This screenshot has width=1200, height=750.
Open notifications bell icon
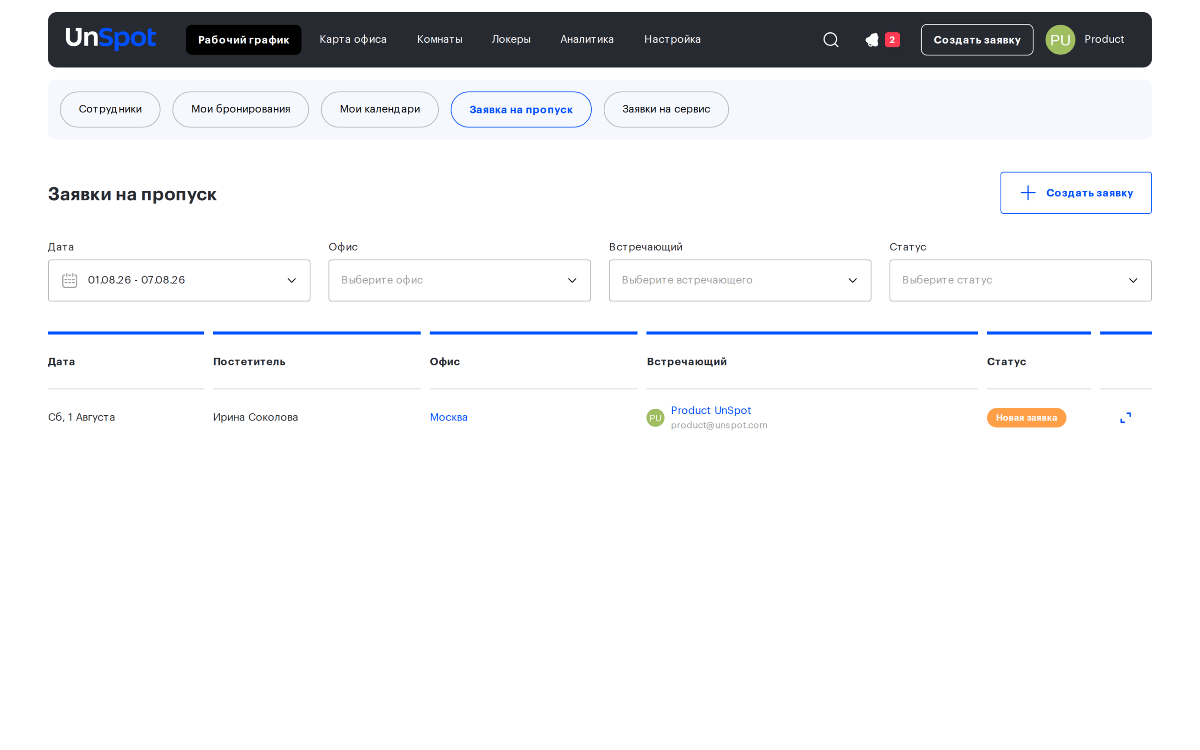[x=872, y=40]
